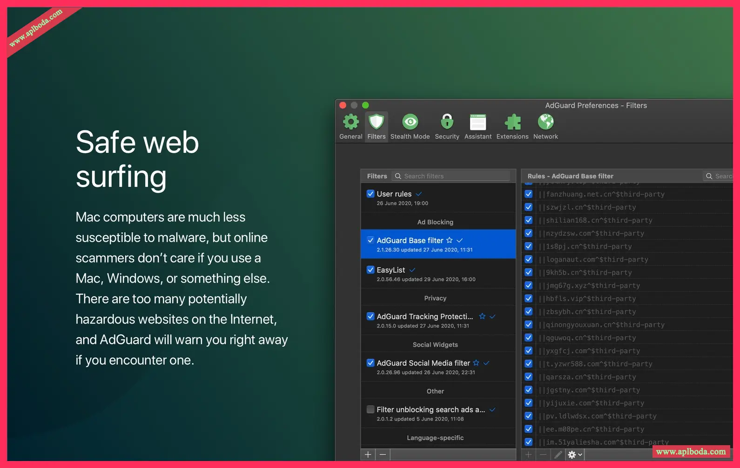Click rule text ||shilian168.cn^$third-party
The width and height of the screenshot is (740, 468).
[596, 220]
